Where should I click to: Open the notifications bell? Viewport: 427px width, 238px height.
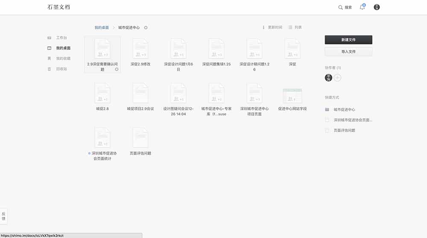point(362,7)
